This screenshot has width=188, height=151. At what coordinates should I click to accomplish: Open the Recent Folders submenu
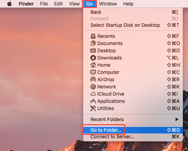(133, 119)
